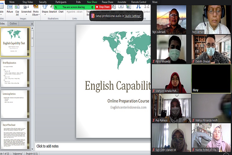The width and height of the screenshot is (232, 155).
Task: Toggle Mute in the Zoom toolbar
Action: [x=12, y=2]
